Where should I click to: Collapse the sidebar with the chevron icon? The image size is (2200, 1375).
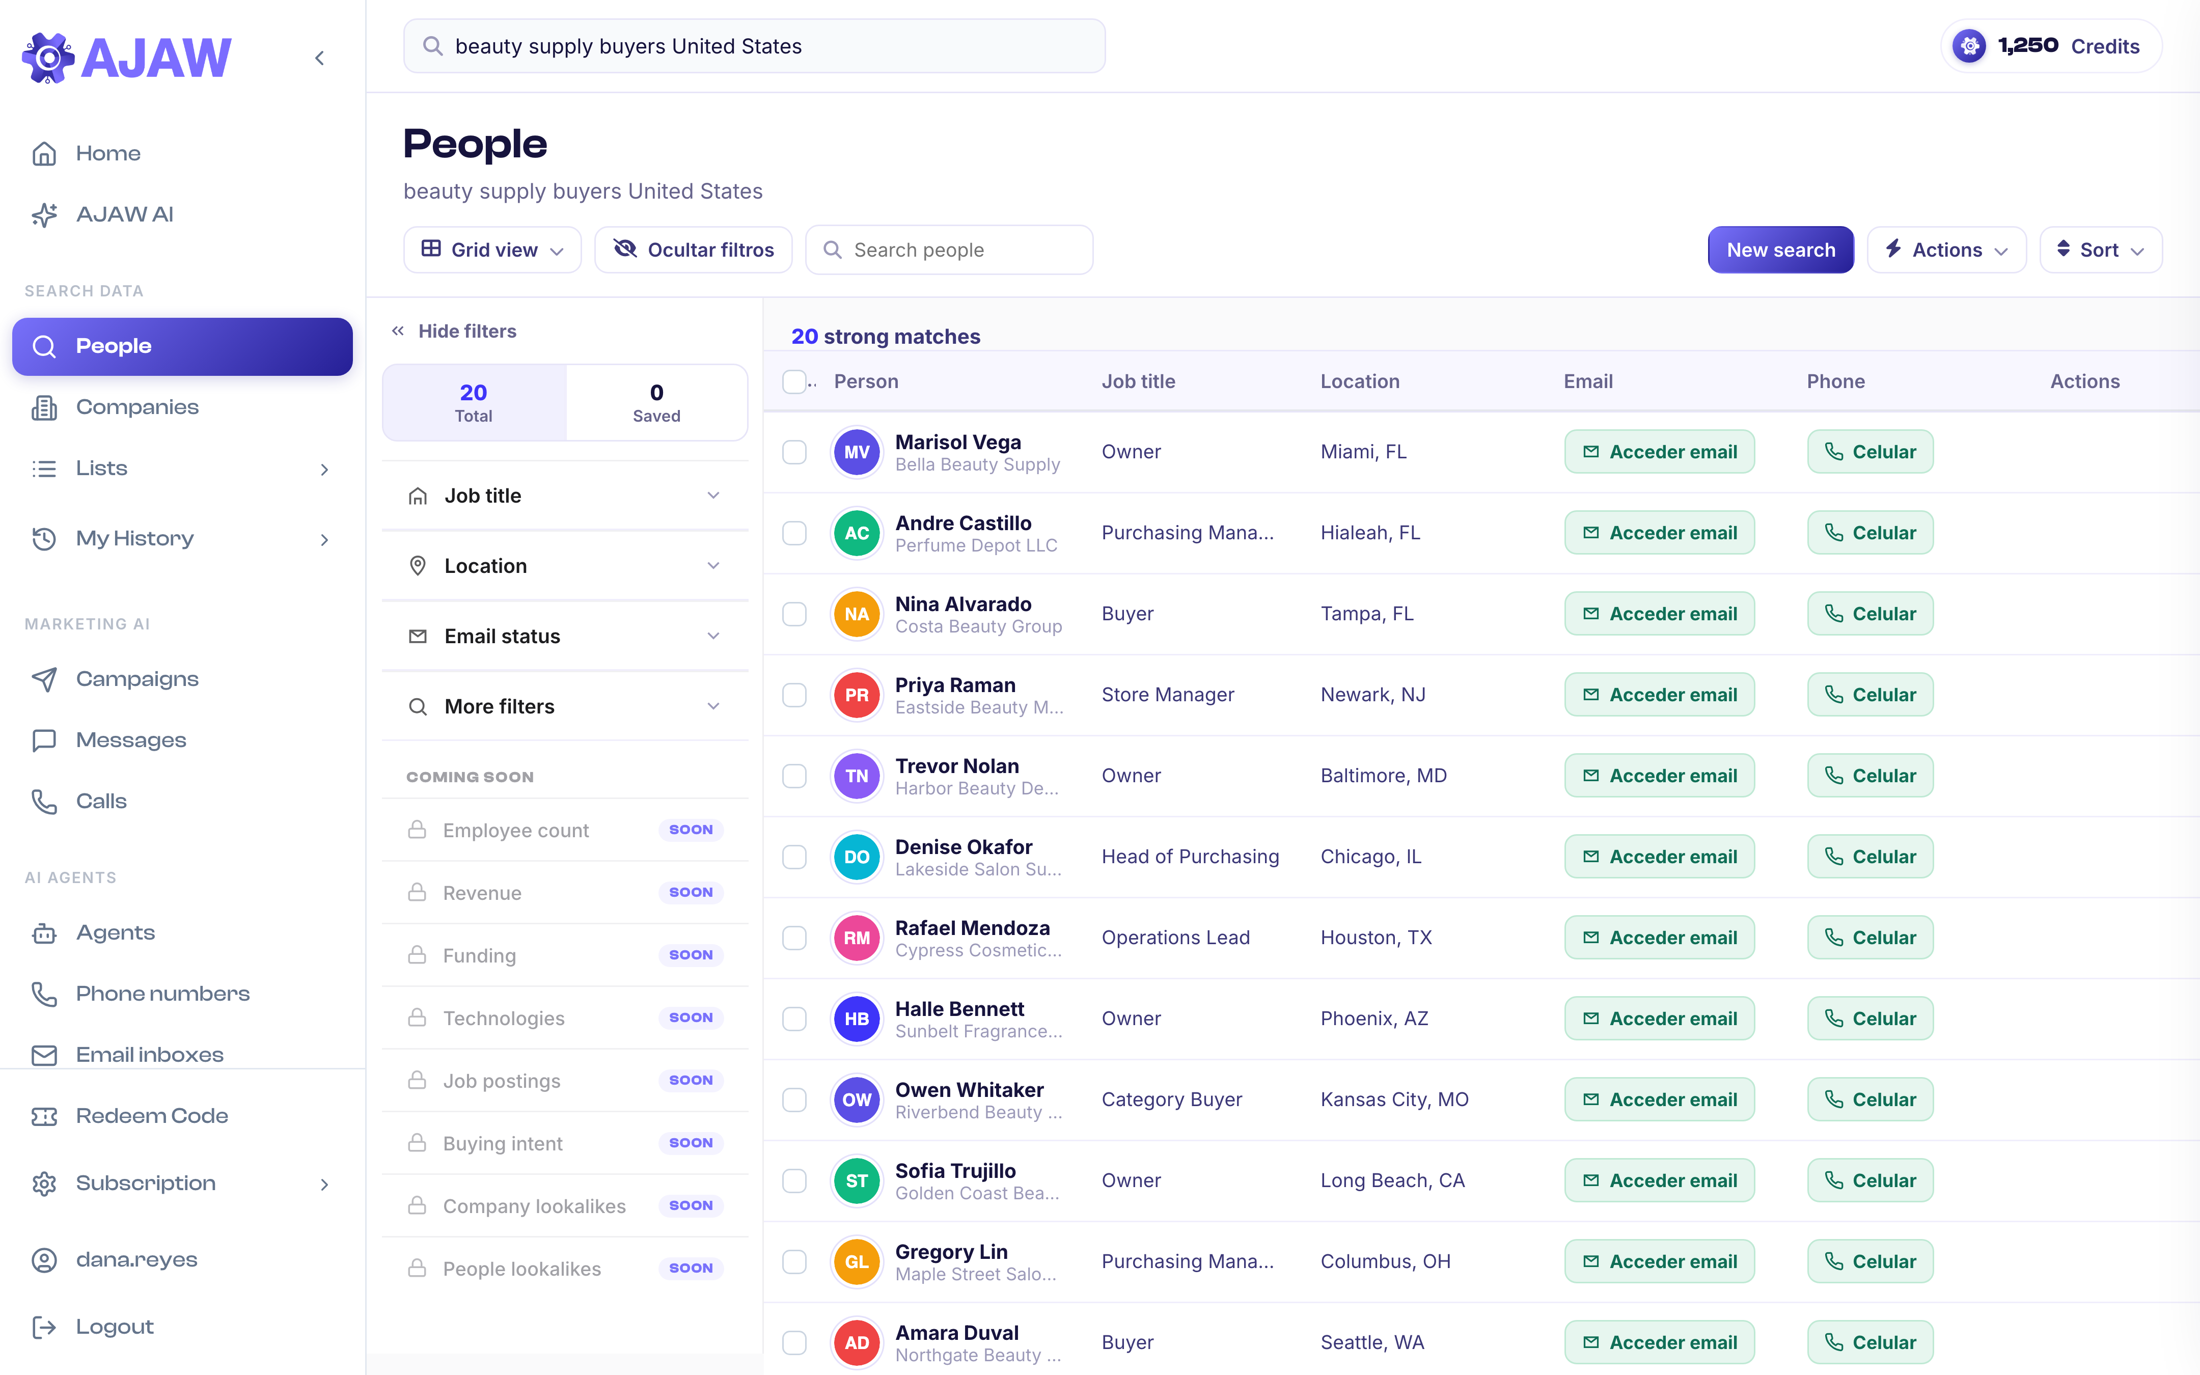tap(320, 58)
